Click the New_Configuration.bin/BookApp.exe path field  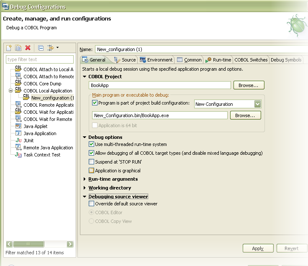160,115
